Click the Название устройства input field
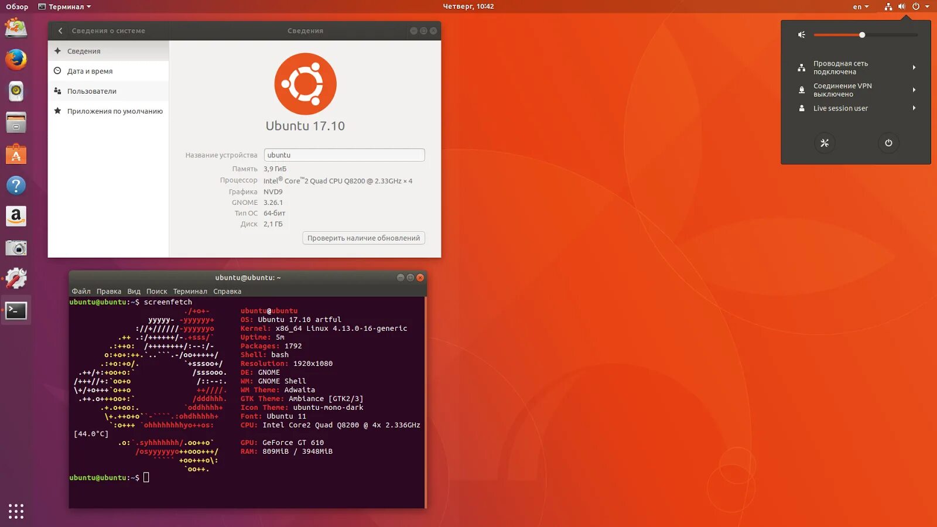 click(344, 155)
